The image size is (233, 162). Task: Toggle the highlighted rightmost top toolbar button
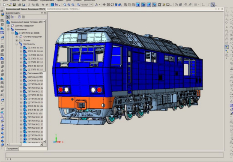(x=213, y=5)
